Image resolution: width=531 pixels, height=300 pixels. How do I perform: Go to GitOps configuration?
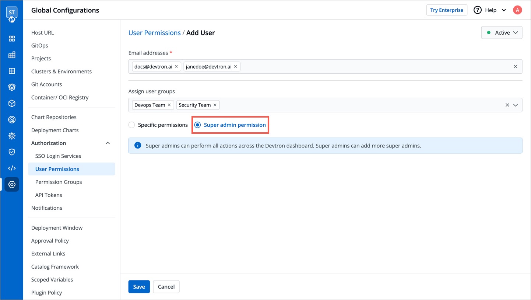[39, 45]
